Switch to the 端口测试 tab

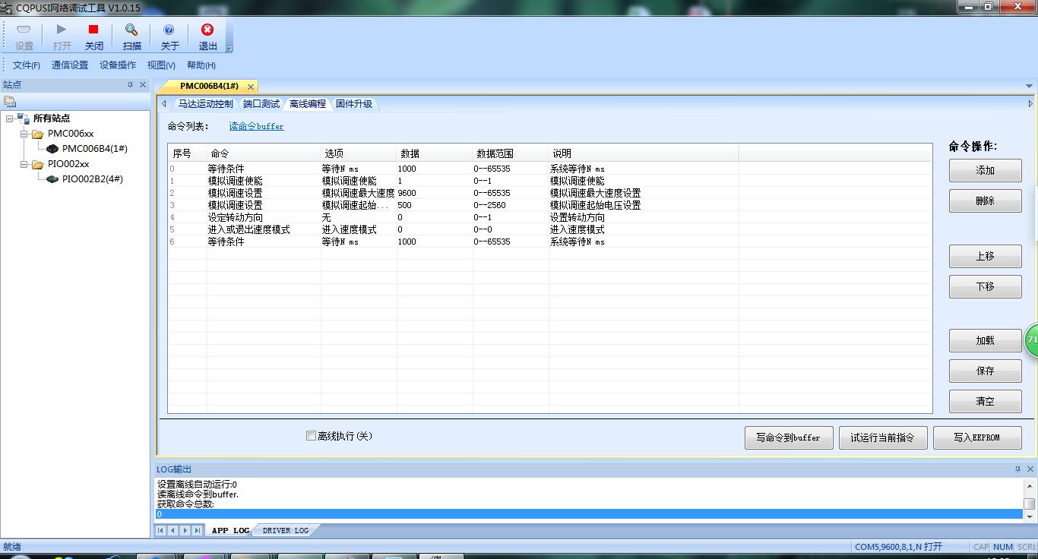[261, 104]
